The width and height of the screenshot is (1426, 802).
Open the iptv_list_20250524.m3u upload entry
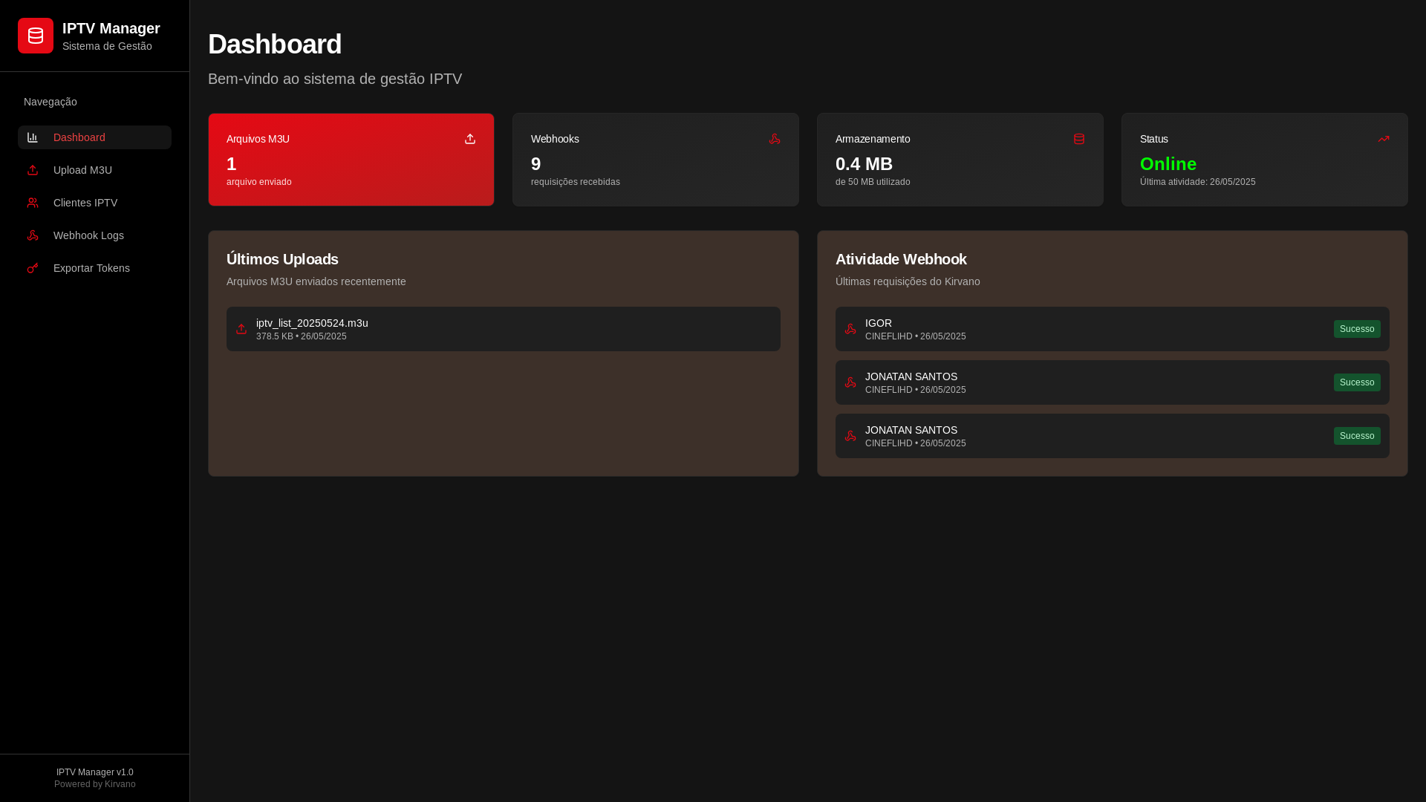[x=504, y=329]
